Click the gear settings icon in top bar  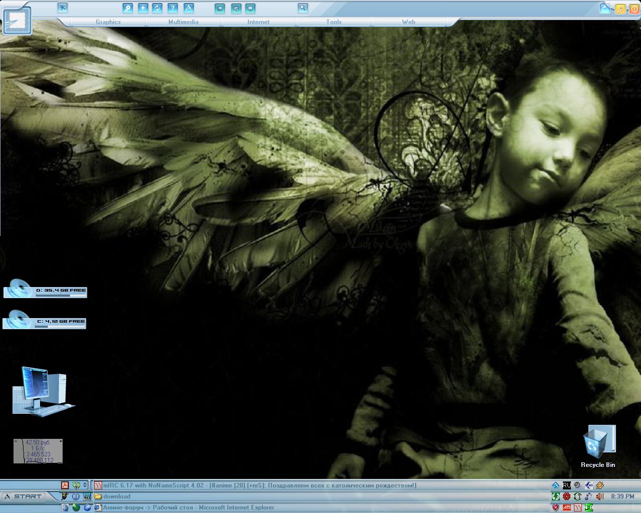(128, 8)
